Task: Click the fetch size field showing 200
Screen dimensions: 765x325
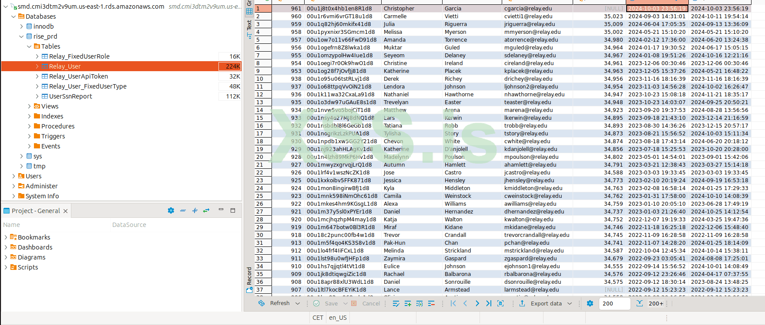Action: (614, 303)
